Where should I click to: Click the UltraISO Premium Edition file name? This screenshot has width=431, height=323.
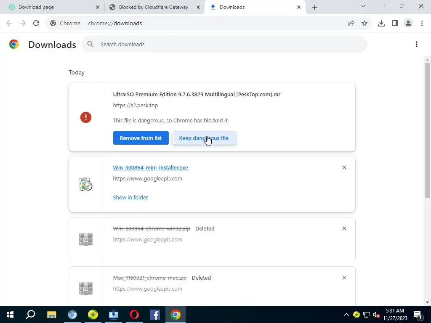[x=197, y=95]
